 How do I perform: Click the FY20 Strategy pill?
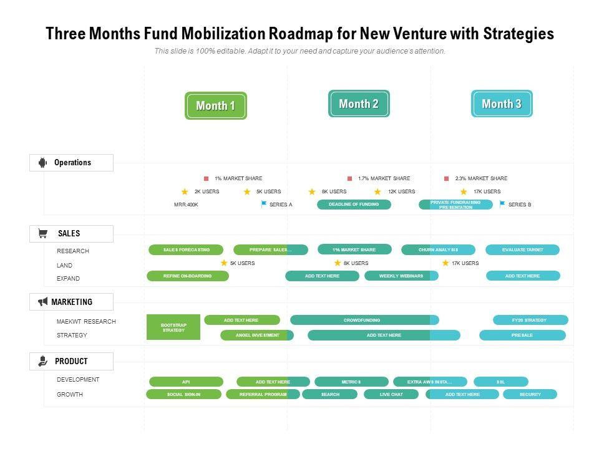click(530, 320)
